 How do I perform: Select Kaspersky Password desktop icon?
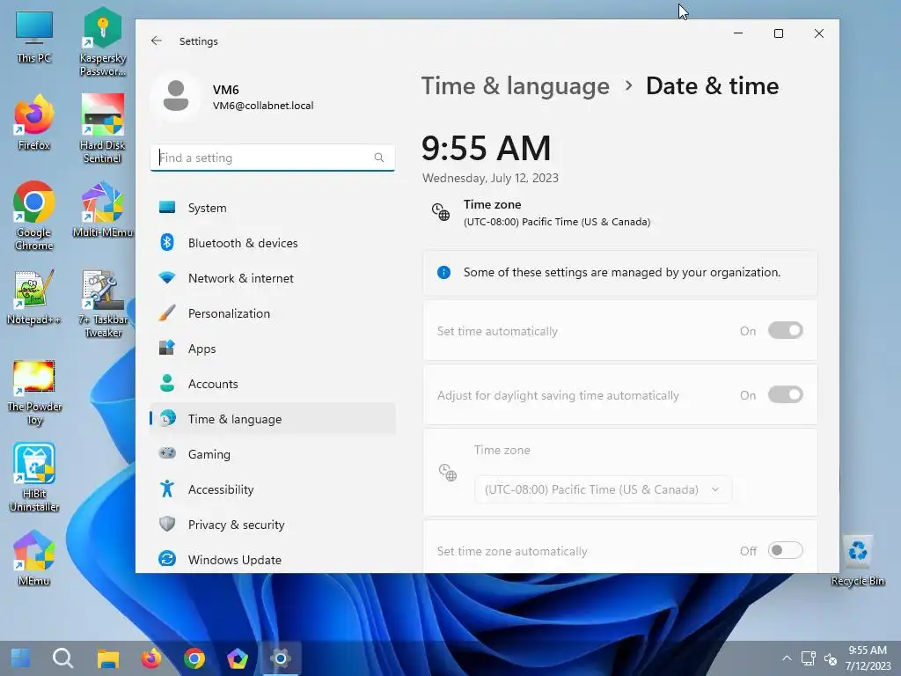[x=103, y=42]
